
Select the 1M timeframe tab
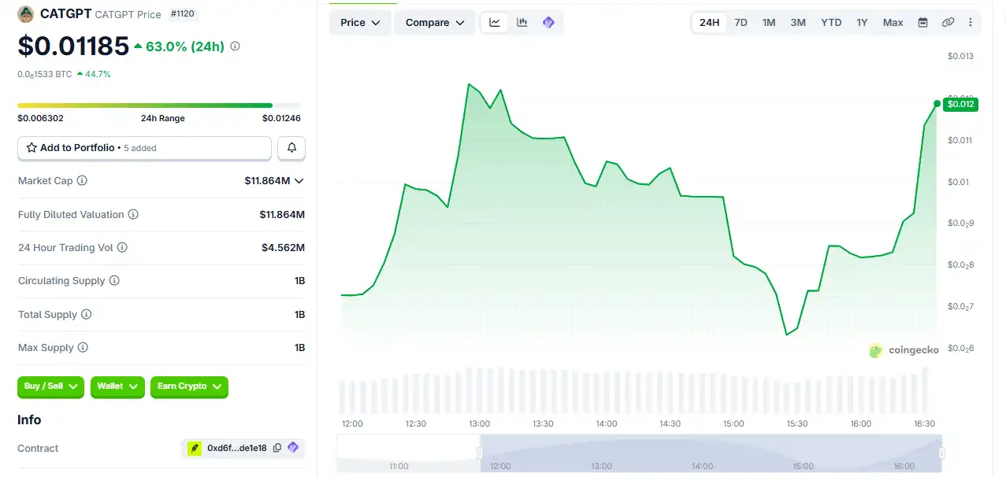pos(769,23)
